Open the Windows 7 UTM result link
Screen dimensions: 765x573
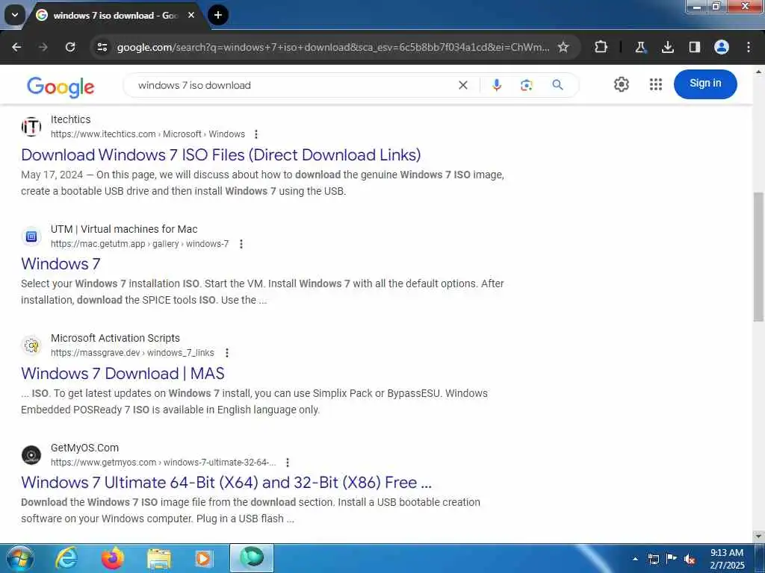[x=61, y=264]
